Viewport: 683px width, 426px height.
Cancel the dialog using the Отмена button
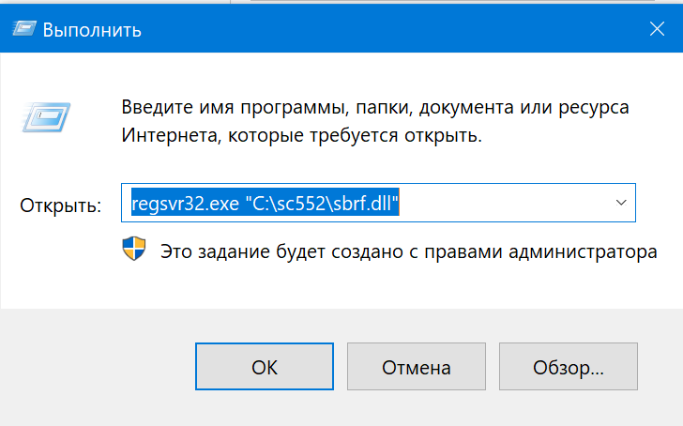(x=417, y=366)
